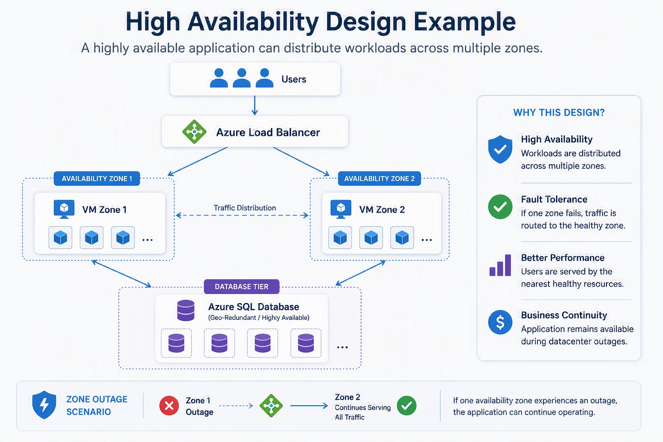This screenshot has width=663, height=442.
Task: Click the "ZONE OUTAGE SCENARIO" label
Action: point(97,406)
